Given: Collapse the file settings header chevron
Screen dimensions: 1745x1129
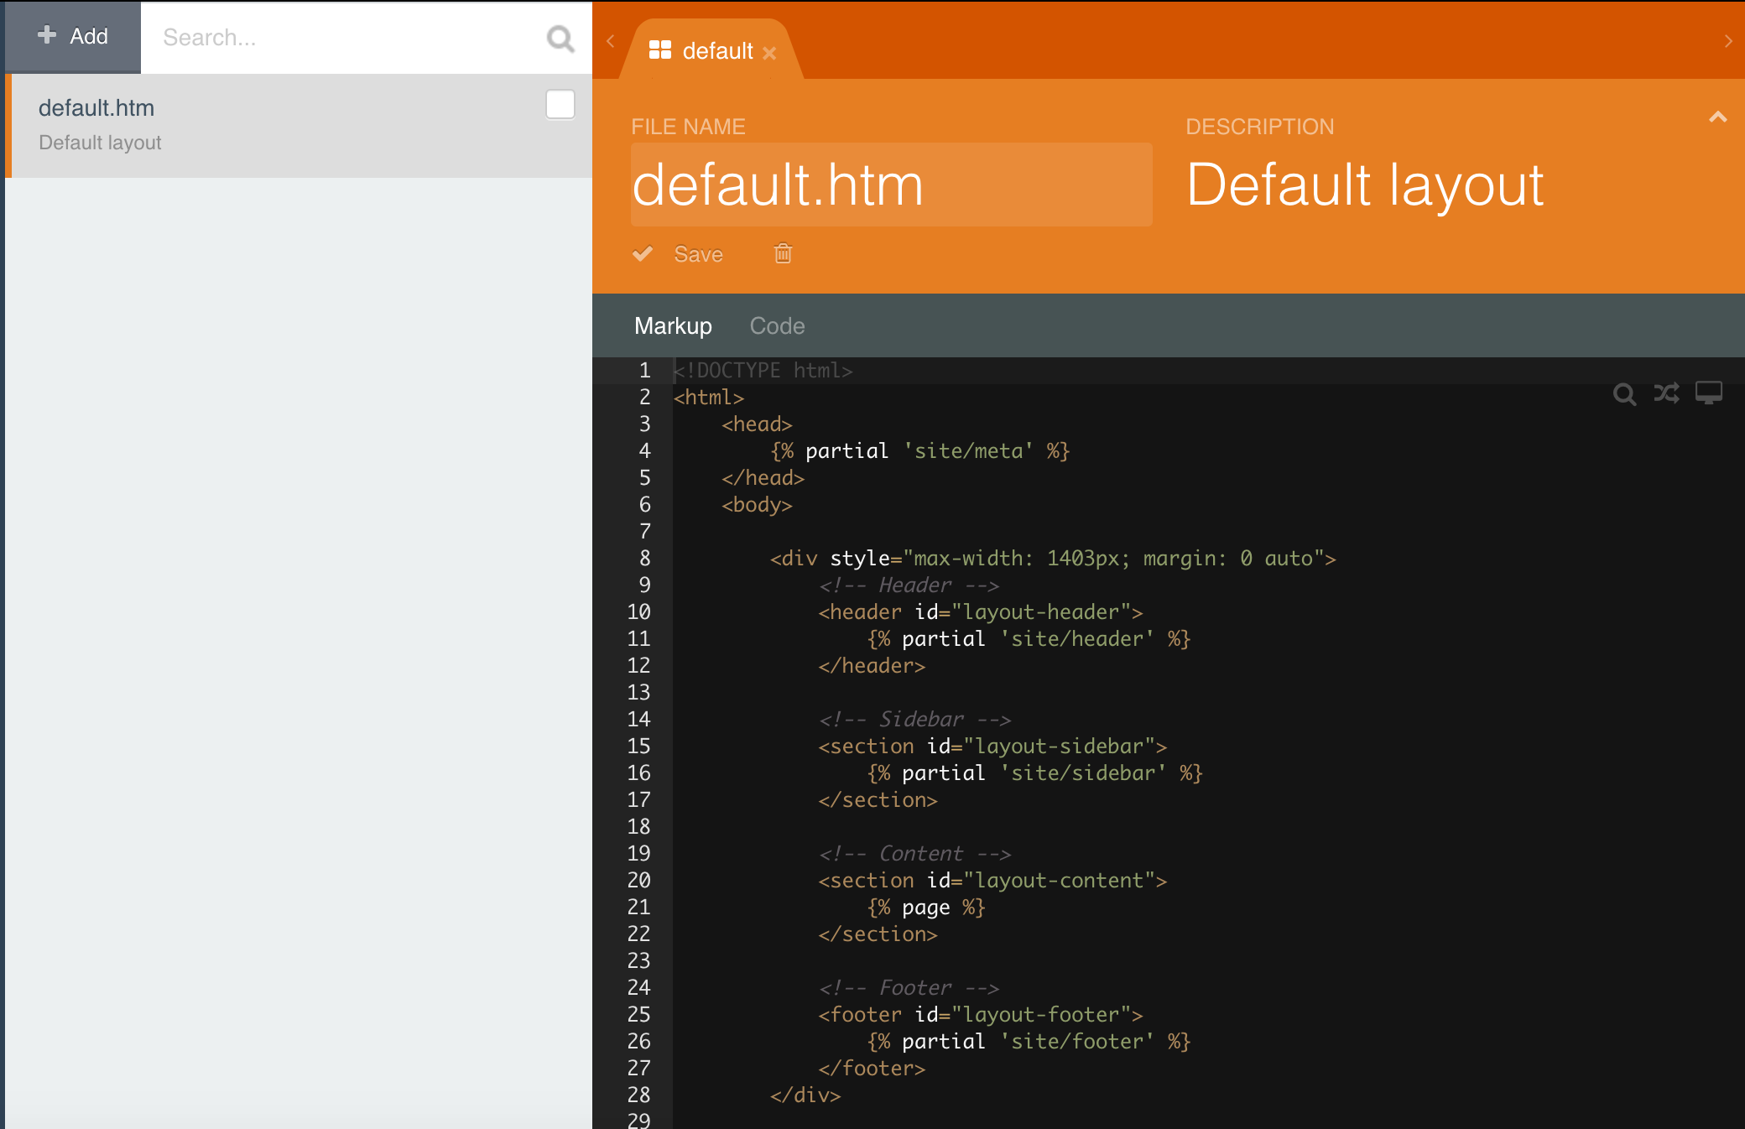Looking at the screenshot, I should (1717, 117).
